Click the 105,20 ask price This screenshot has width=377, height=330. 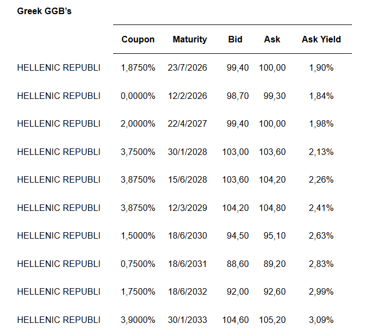pyautogui.click(x=272, y=320)
